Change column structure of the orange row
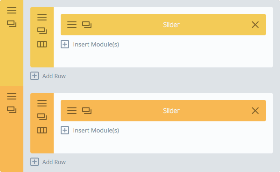The image size is (280, 172). (x=42, y=130)
